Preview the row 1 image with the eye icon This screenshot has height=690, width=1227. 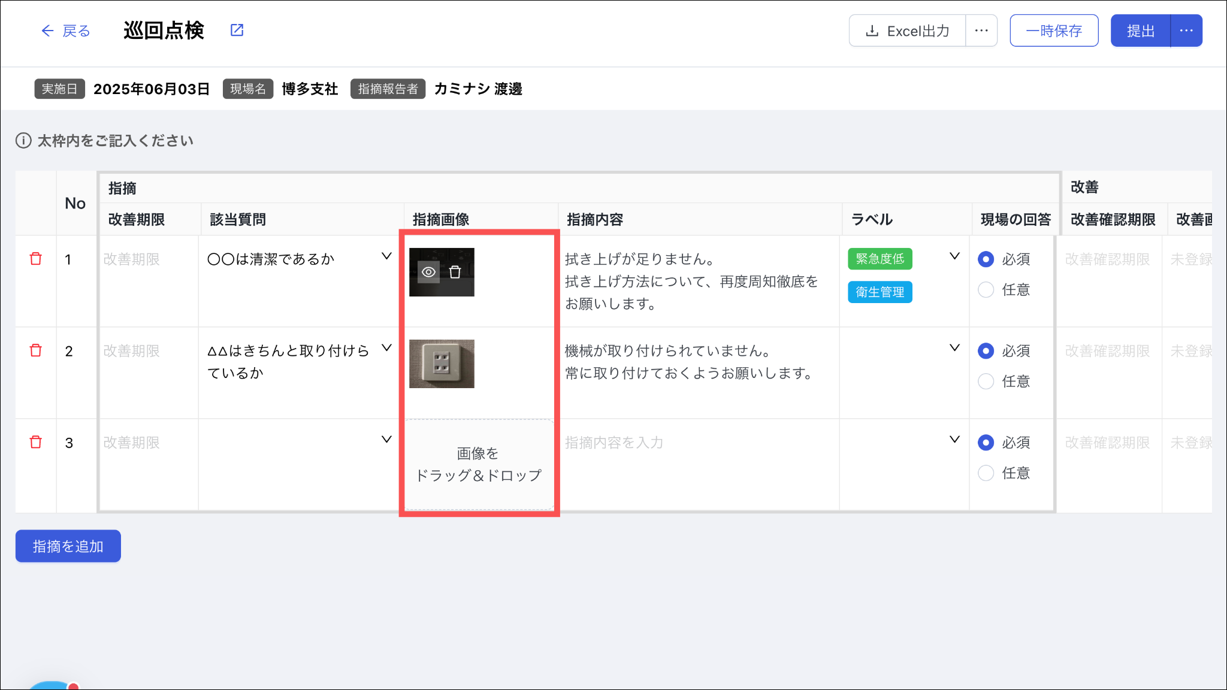(428, 272)
